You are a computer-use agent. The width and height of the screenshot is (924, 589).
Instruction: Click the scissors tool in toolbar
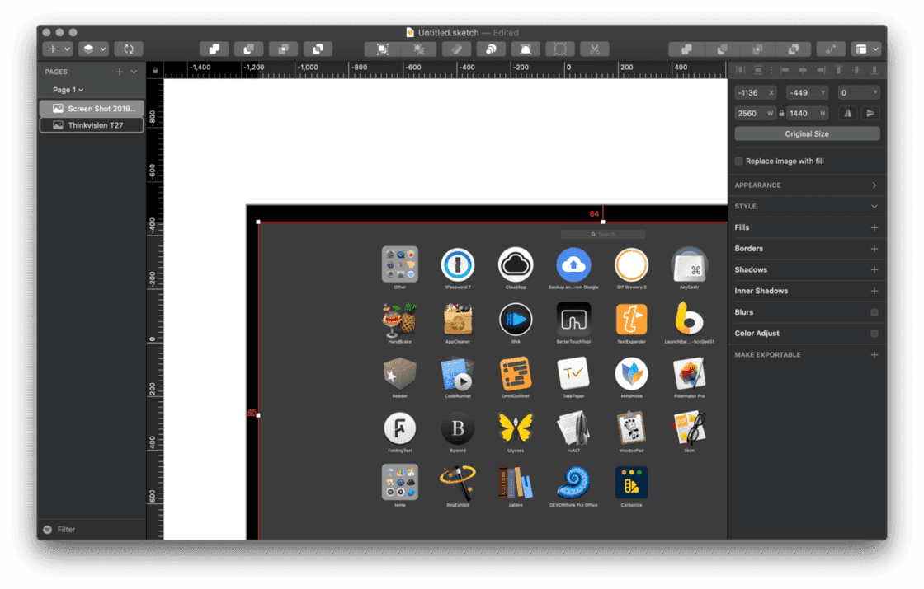pos(595,49)
